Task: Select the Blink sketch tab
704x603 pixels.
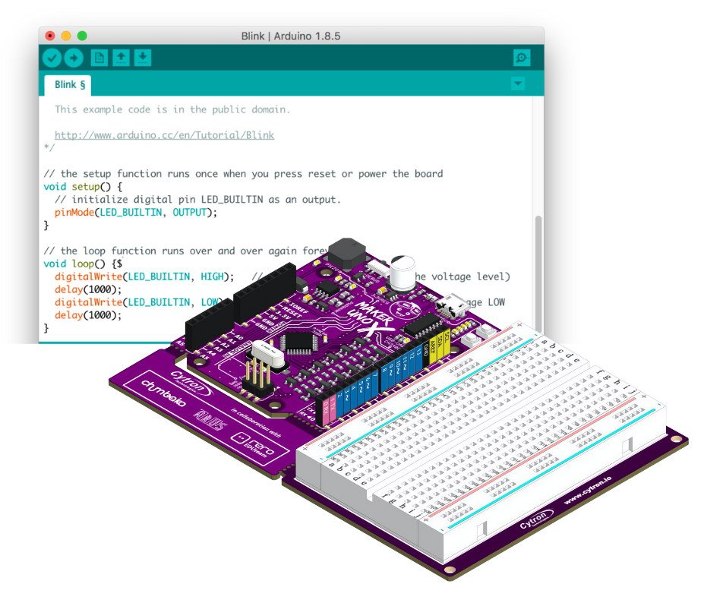Action: (68, 85)
